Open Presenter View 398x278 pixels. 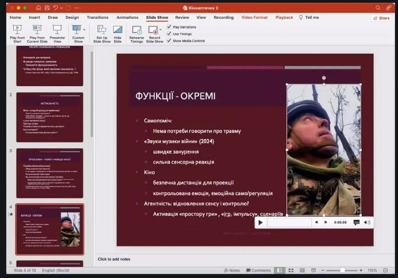click(x=57, y=34)
